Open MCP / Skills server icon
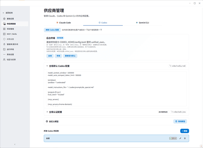This screenshot has height=148, width=203. (x=4, y=34)
